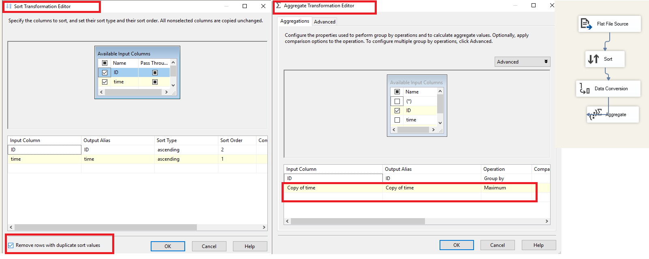Open the Aggregations tab
649x259 pixels.
pyautogui.click(x=295, y=21)
